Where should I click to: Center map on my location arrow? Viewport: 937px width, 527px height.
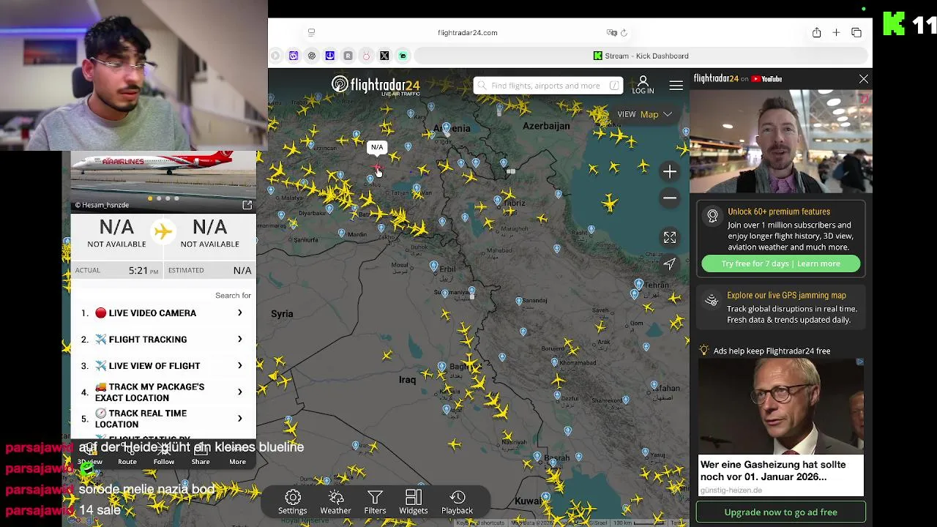pyautogui.click(x=670, y=264)
